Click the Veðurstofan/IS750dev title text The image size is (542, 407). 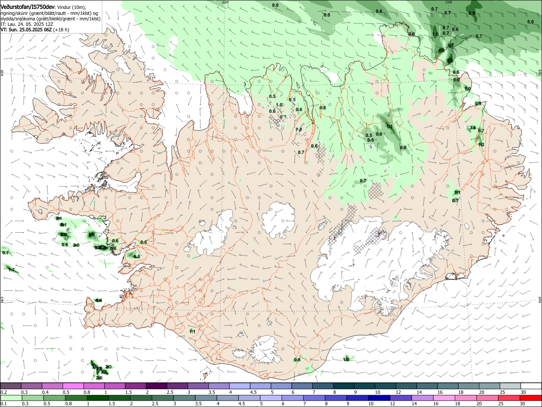point(28,7)
